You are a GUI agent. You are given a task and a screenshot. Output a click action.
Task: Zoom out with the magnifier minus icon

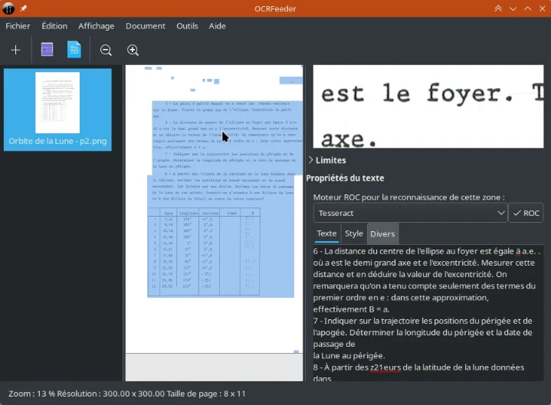point(106,51)
